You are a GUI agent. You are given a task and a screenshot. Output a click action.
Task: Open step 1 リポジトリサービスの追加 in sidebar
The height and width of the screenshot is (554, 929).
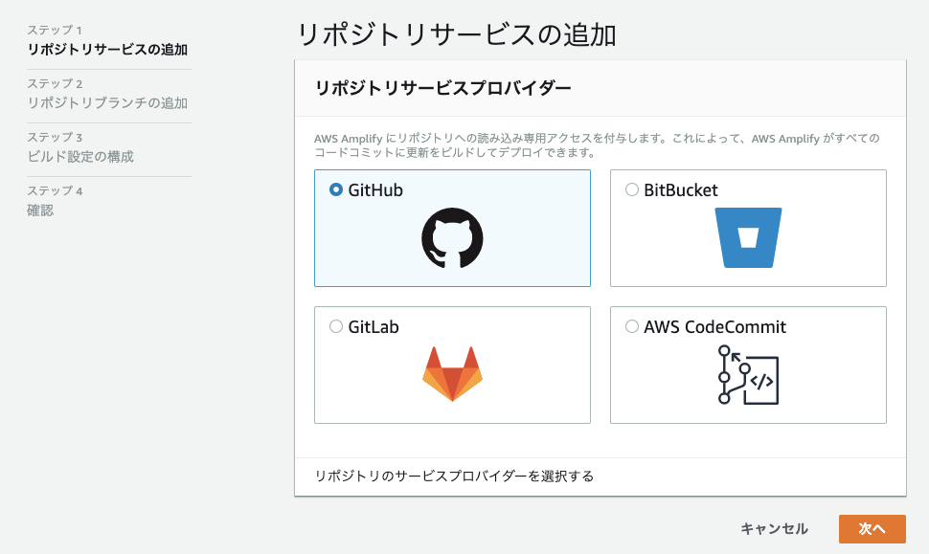pyautogui.click(x=107, y=50)
